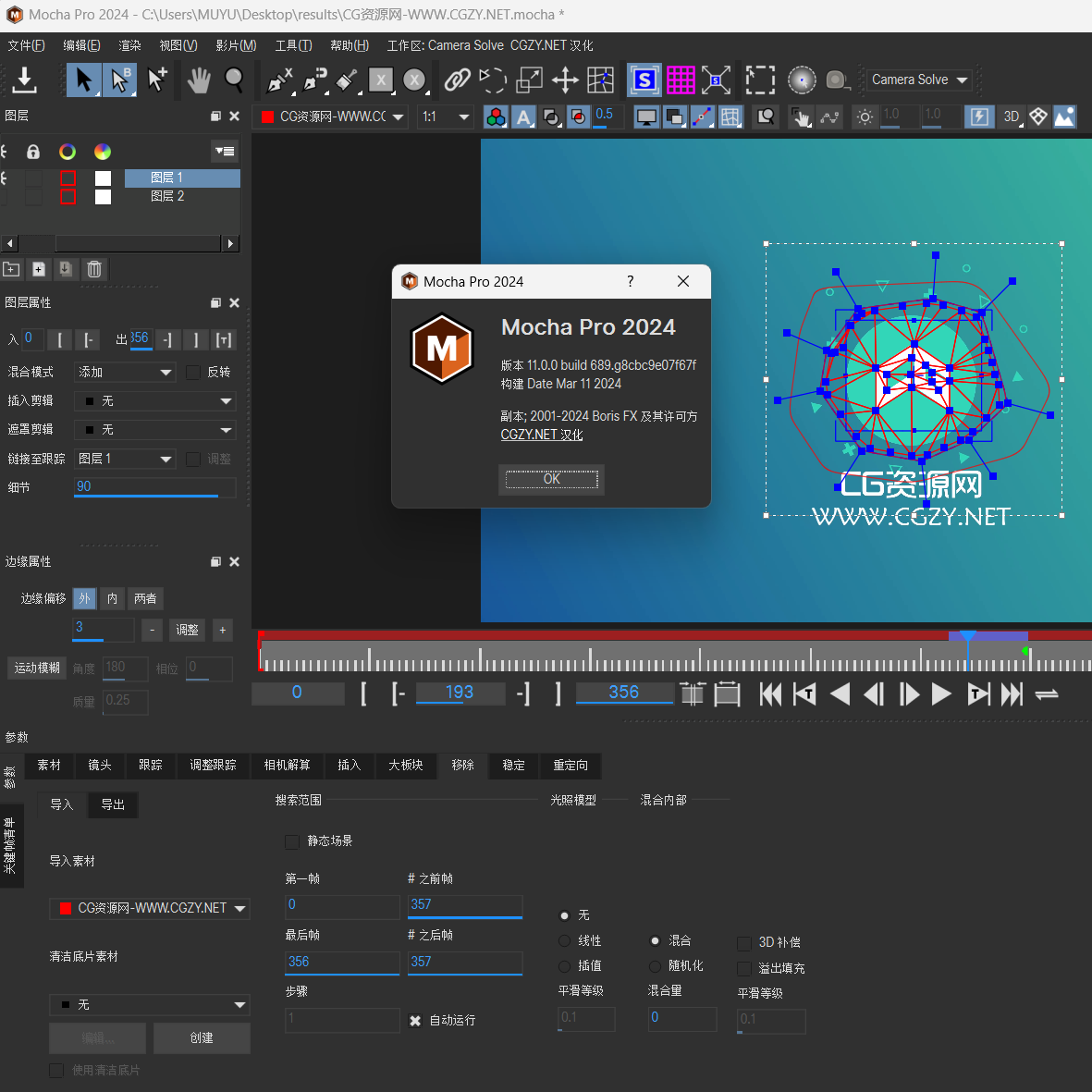Open the layer panel options menu icon
This screenshot has width=1092, height=1092.
225,151
